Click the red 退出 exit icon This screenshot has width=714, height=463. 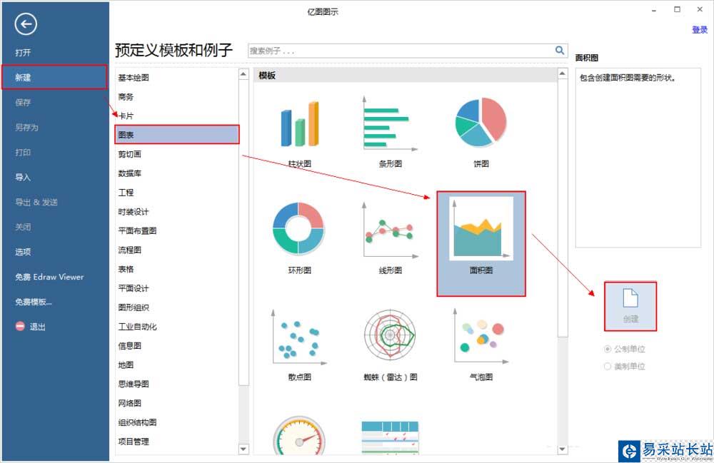[x=20, y=326]
